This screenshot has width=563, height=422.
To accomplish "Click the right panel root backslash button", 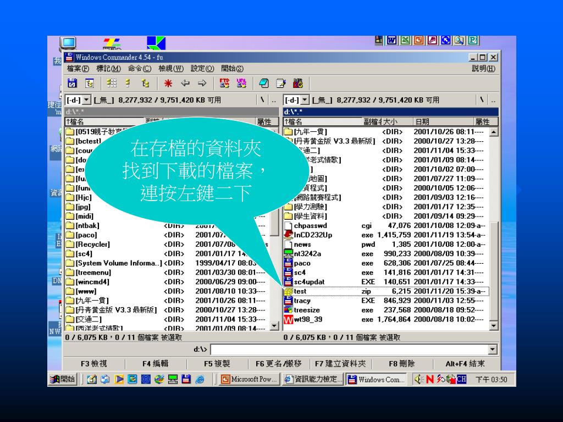I will pyautogui.click(x=482, y=100).
